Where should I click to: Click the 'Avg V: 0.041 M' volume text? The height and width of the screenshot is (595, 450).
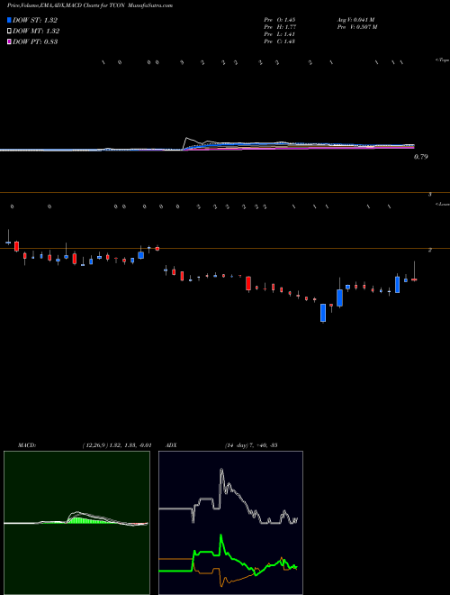[x=355, y=20]
